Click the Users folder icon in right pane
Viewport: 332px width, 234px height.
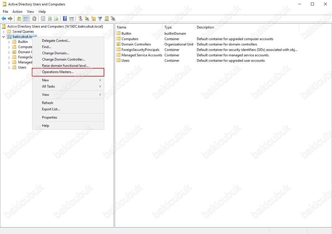click(118, 60)
